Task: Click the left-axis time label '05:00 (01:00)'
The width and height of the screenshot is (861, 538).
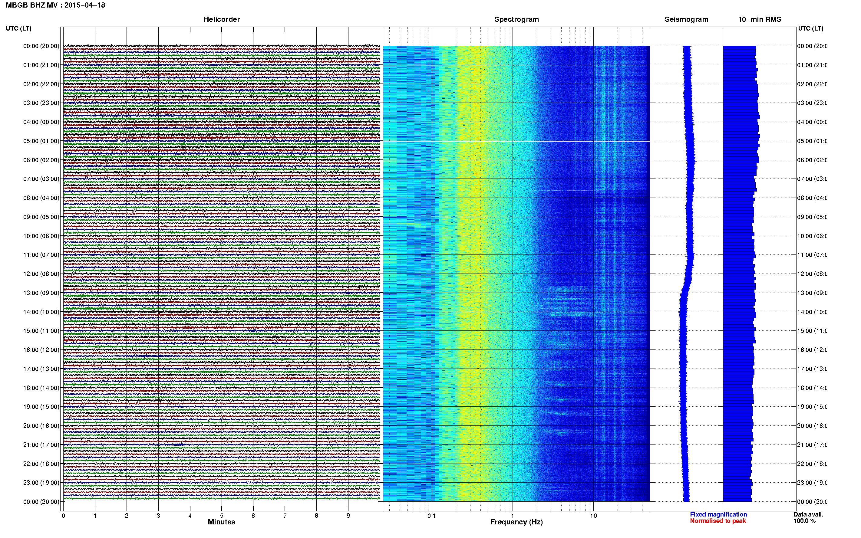Action: (41, 141)
